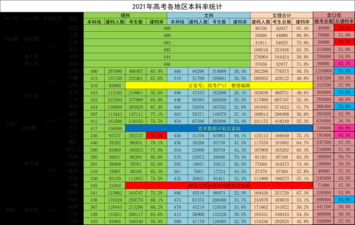Select the pink 62.7% cell
This screenshot has width=355, height=225.
tap(344, 63)
